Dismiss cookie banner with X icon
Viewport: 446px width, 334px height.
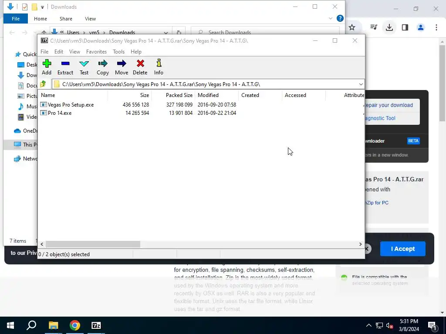pyautogui.click(x=367, y=249)
